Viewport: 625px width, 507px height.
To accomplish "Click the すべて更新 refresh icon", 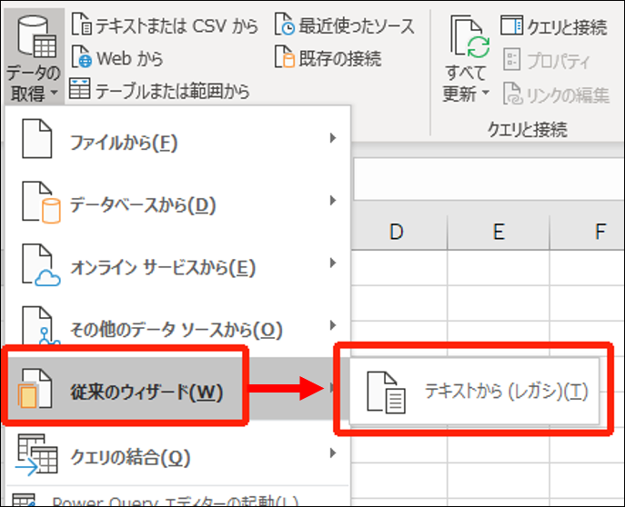I will pos(469,37).
